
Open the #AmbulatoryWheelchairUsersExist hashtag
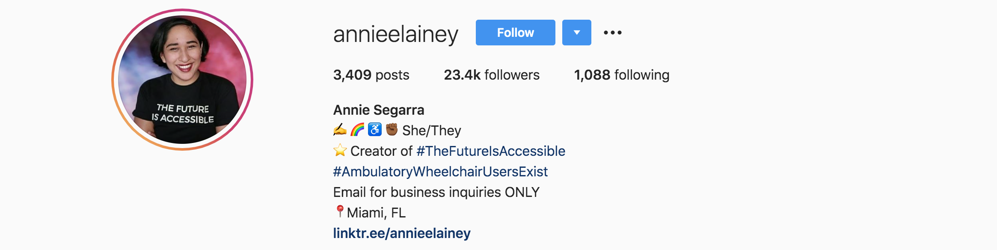(440, 172)
